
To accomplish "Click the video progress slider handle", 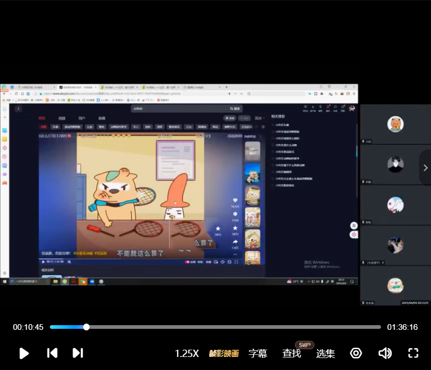I will (x=86, y=327).
